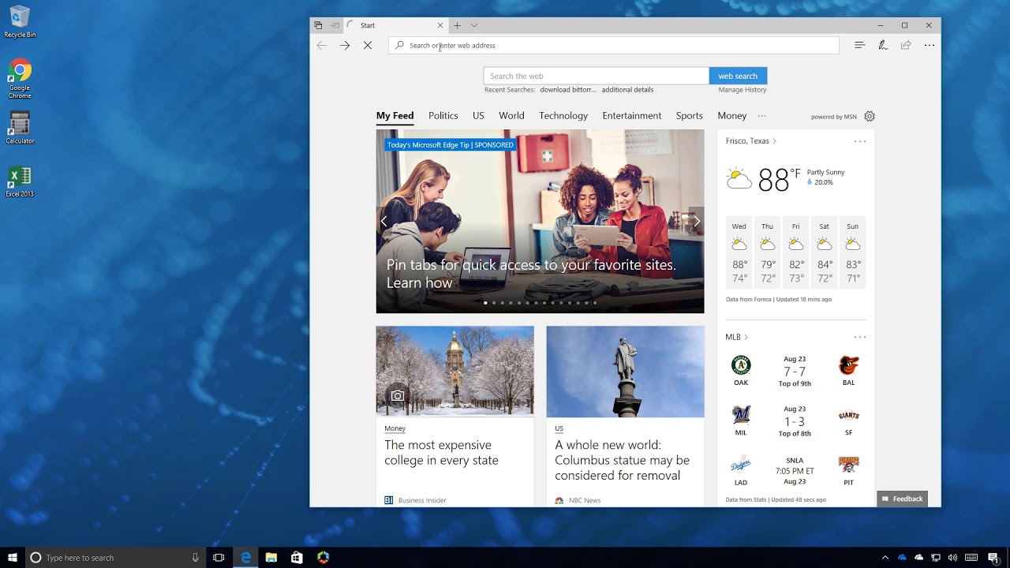This screenshot has height=568, width=1010.
Task: Click the Share icon in Edge toolbar
Action: 906,45
